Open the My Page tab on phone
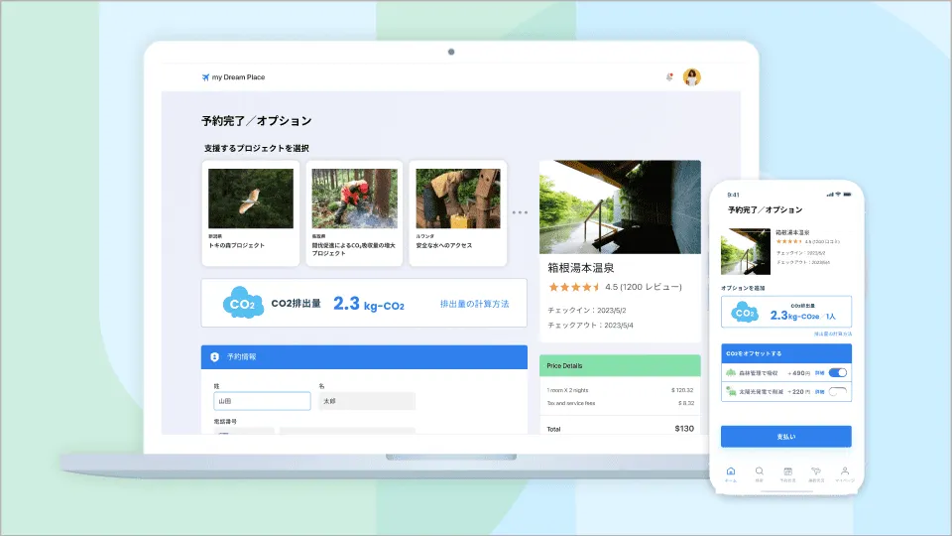The image size is (952, 536). pyautogui.click(x=845, y=472)
